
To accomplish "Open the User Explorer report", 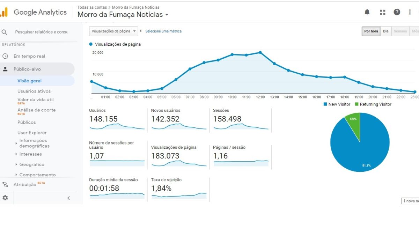I will (32, 133).
